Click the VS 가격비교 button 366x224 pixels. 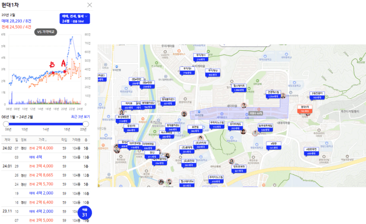click(x=46, y=32)
